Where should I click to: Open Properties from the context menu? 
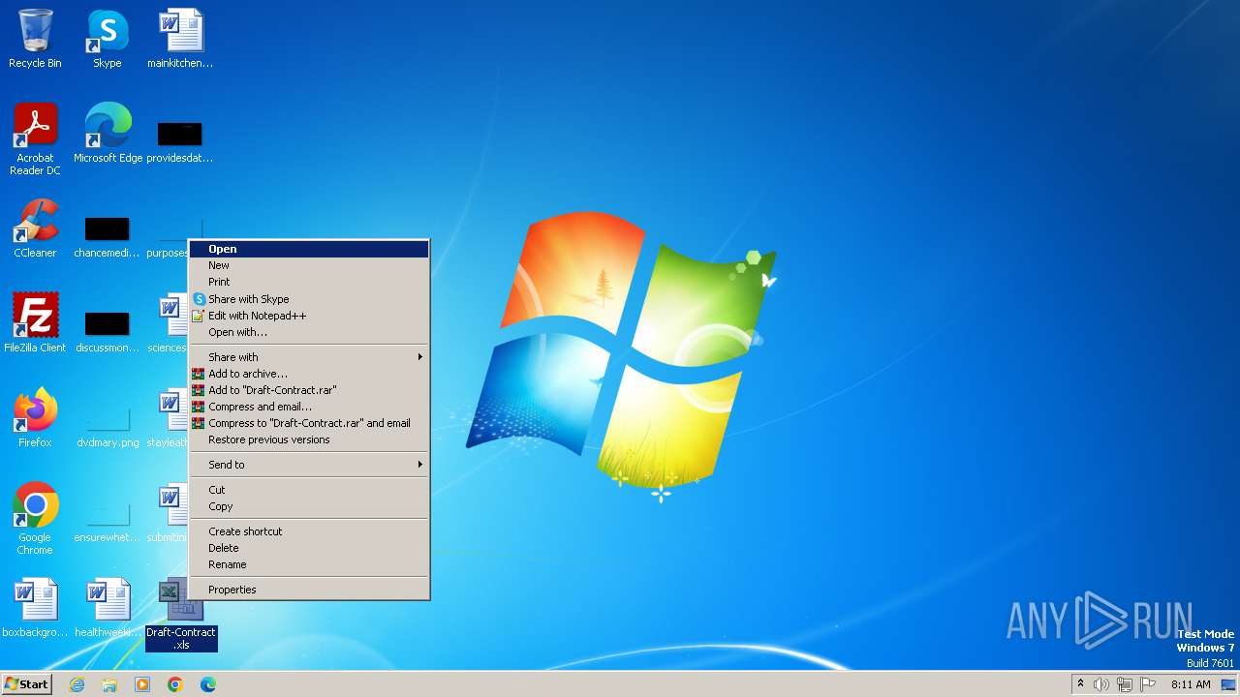pyautogui.click(x=309, y=590)
